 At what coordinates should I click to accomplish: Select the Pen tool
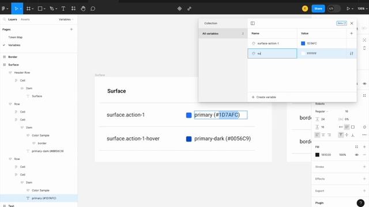[52, 9]
